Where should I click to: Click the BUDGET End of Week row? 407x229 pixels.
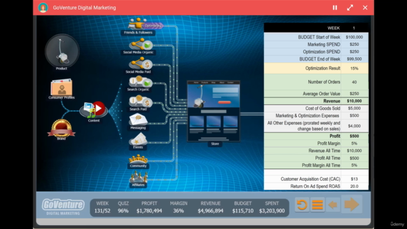point(316,59)
